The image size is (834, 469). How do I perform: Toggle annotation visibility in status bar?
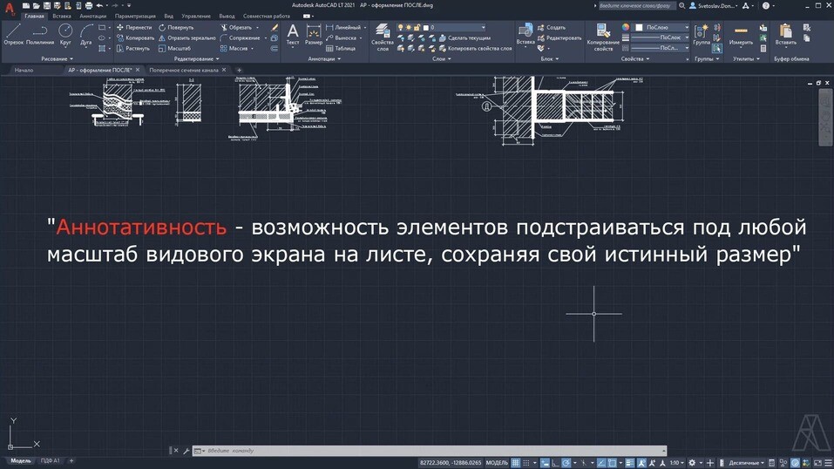[641, 463]
